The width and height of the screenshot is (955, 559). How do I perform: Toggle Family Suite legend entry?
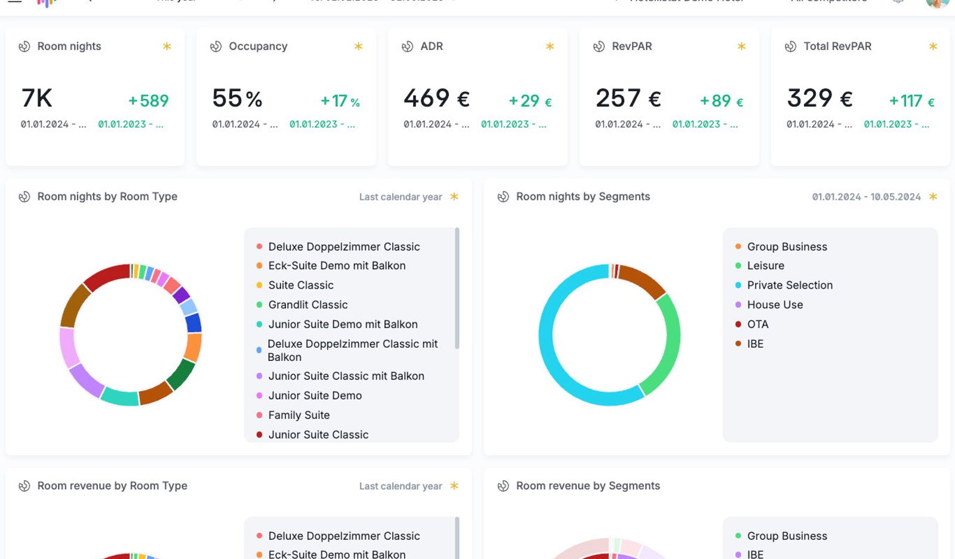(x=293, y=415)
